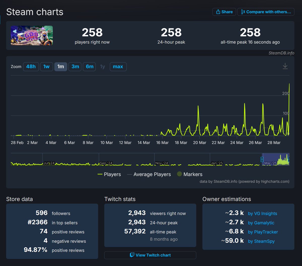Click the highlighted Mar '25 navigator range

(x=276, y=159)
